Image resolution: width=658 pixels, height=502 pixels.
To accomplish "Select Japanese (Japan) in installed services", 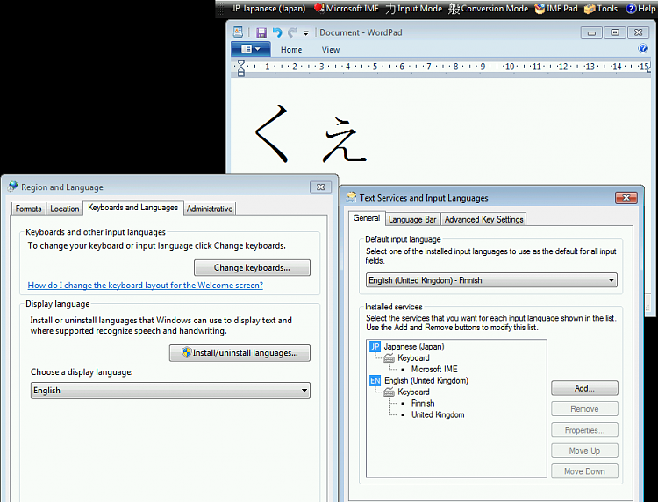I will click(414, 347).
